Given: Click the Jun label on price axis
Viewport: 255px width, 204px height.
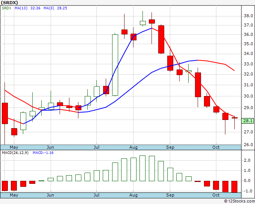Looking at the screenshot, I should coord(50,147).
